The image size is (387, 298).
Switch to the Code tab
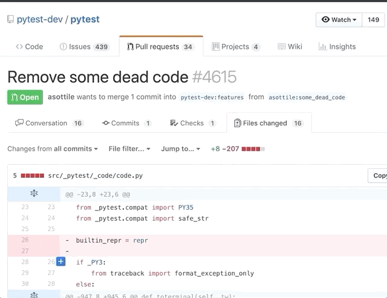tap(30, 46)
